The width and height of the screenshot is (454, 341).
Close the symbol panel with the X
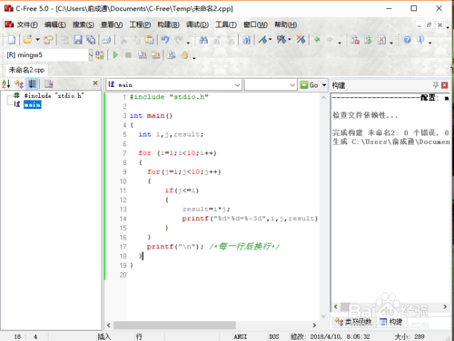[95, 83]
